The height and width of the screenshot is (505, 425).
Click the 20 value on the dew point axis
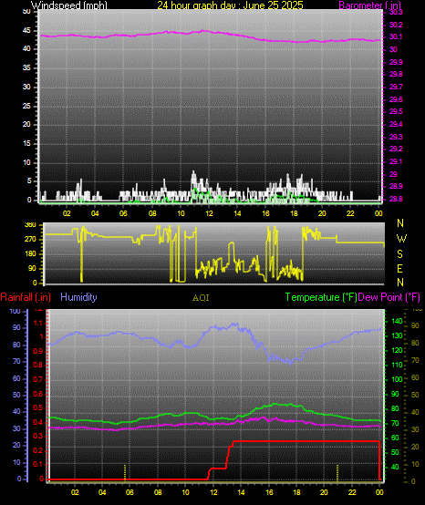pyautogui.click(x=415, y=447)
